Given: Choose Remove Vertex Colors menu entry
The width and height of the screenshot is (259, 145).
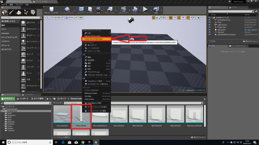Looking at the screenshot, I should click(x=96, y=36).
